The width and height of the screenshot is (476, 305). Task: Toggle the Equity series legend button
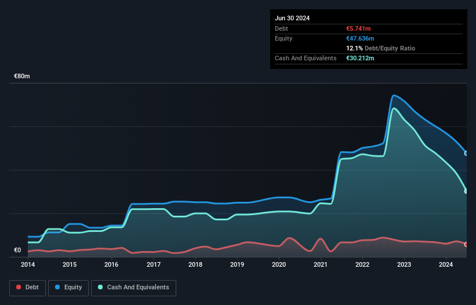(68, 288)
